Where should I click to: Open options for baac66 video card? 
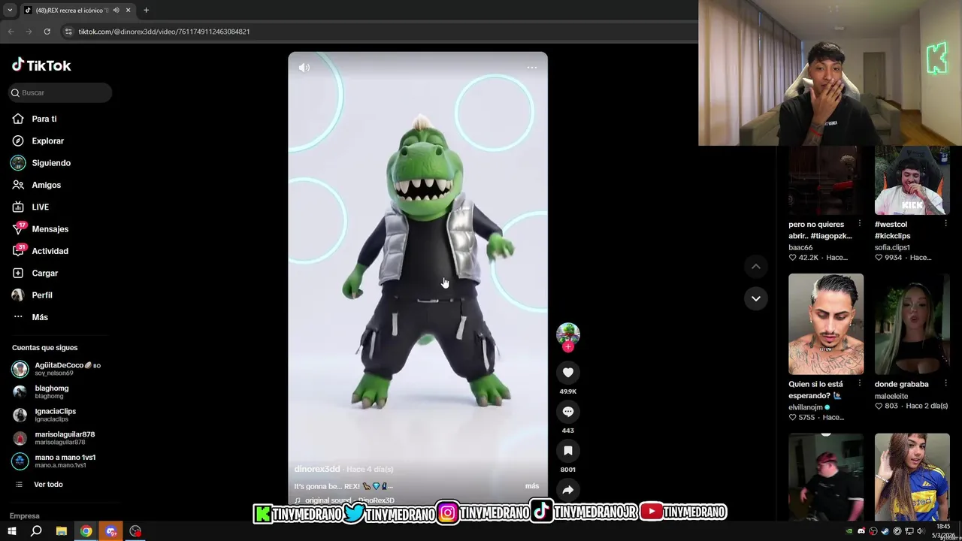point(860,224)
